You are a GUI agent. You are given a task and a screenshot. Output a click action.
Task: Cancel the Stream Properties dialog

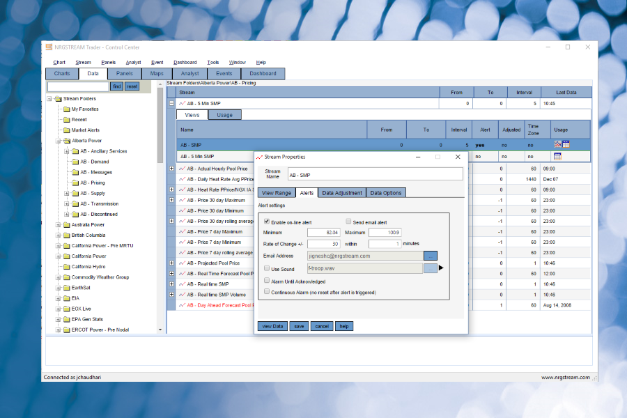tap(322, 327)
